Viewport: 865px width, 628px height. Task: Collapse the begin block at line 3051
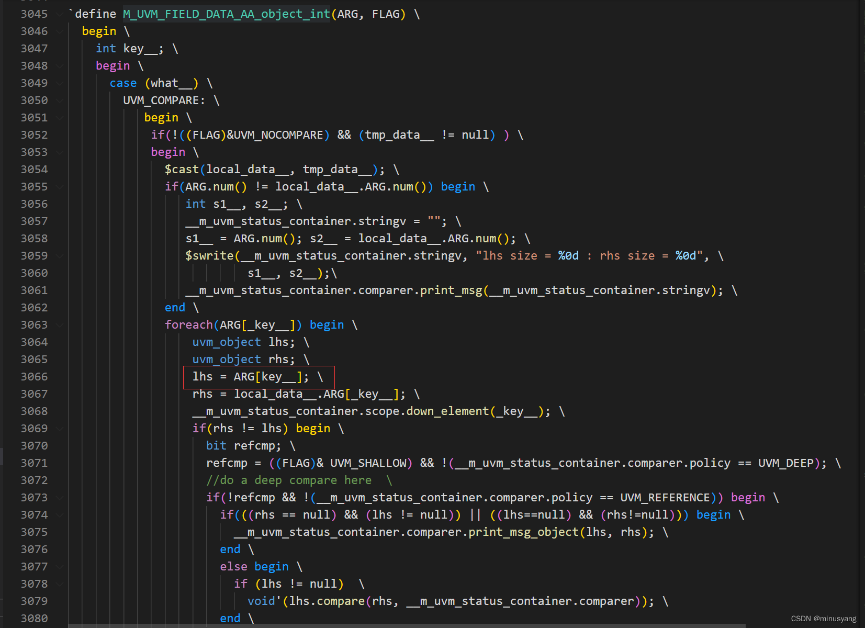59,117
